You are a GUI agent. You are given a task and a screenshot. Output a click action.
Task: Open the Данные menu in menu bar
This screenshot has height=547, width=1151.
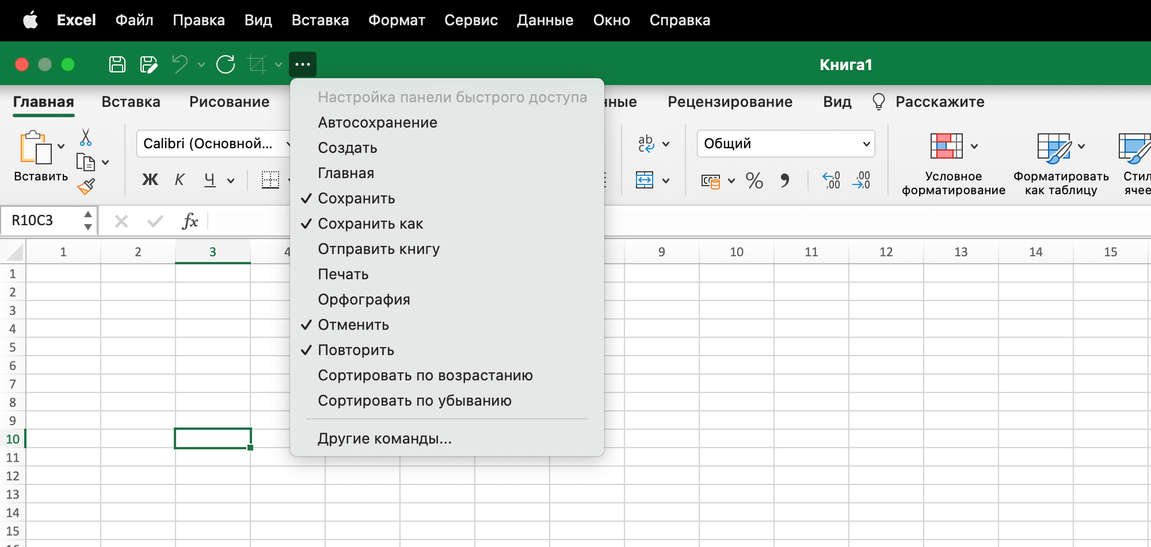point(545,20)
